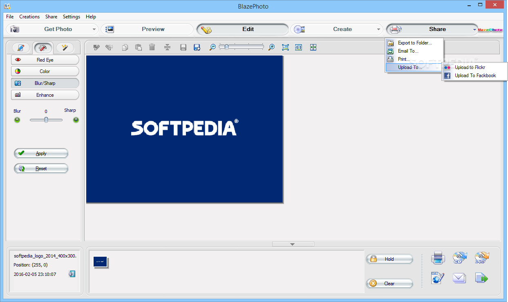
Task: Click the Hold button with padlock
Action: pos(389,259)
